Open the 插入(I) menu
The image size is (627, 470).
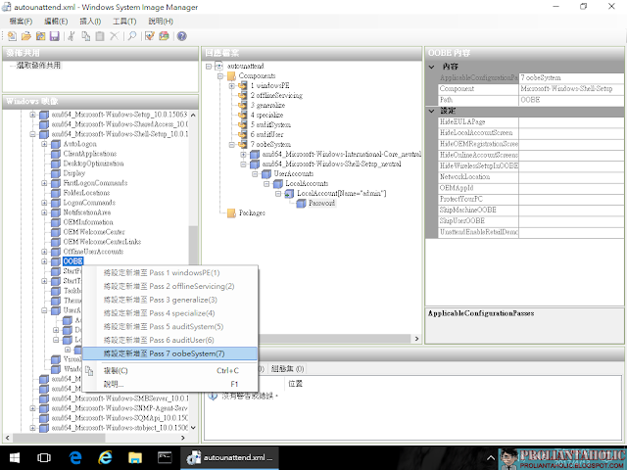[90, 22]
